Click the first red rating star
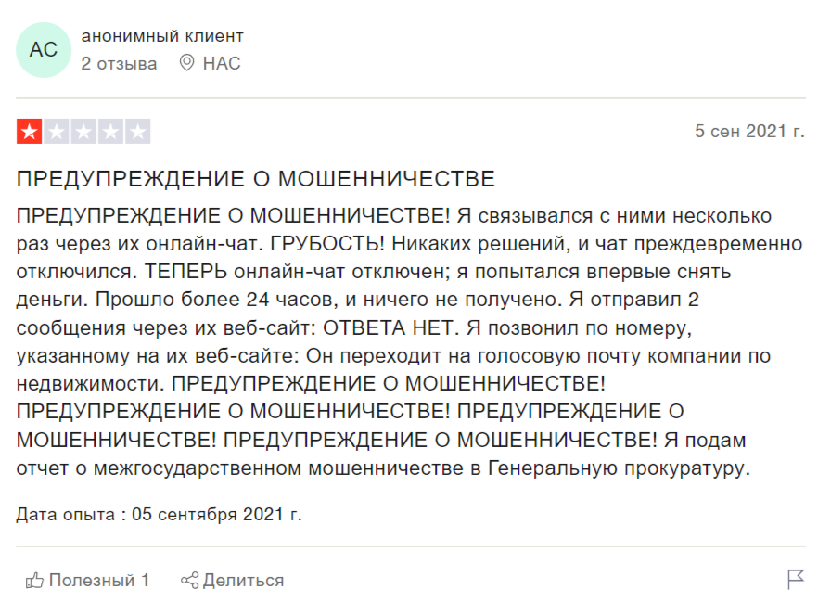The height and width of the screenshot is (602, 818). (29, 132)
